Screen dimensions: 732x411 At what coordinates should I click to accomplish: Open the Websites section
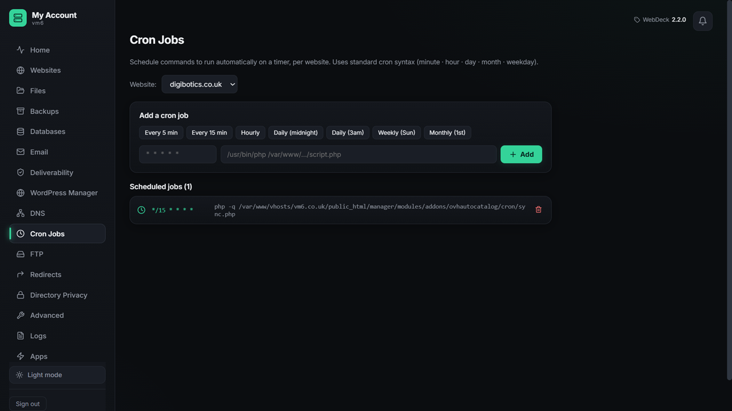[57, 70]
